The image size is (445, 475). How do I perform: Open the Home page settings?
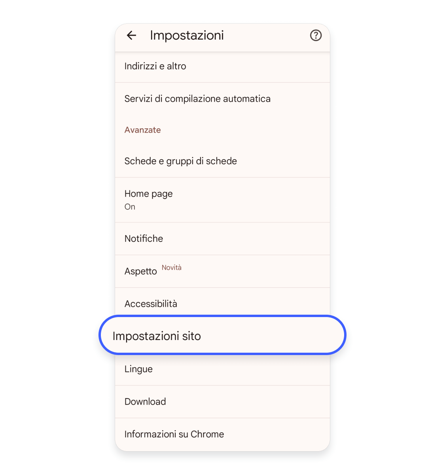click(x=222, y=199)
